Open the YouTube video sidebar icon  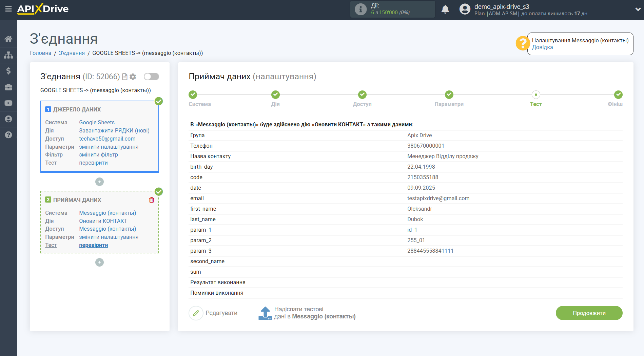tap(8, 103)
